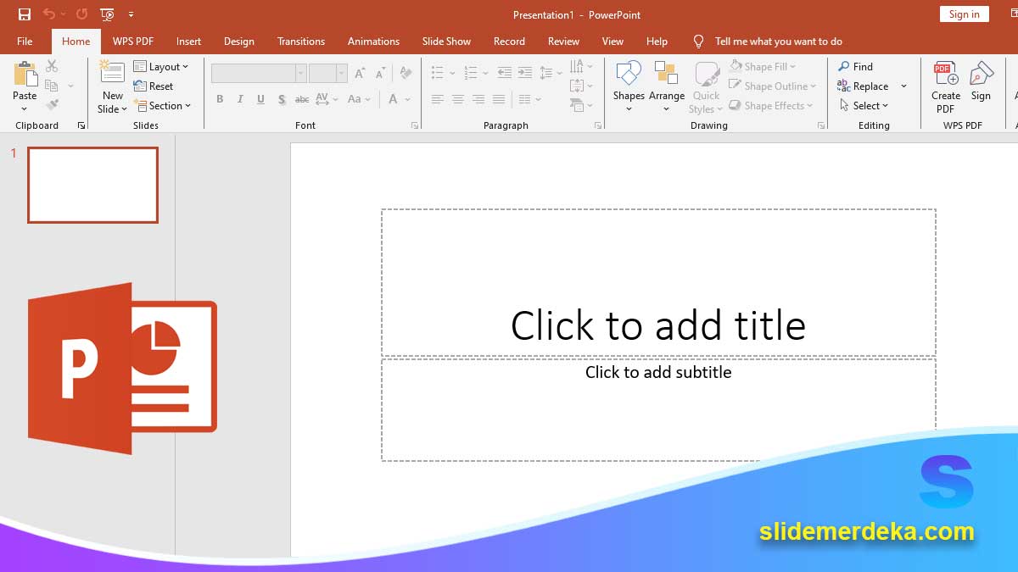Click the Undo arrow icon
This screenshot has height=572, width=1018.
(49, 14)
